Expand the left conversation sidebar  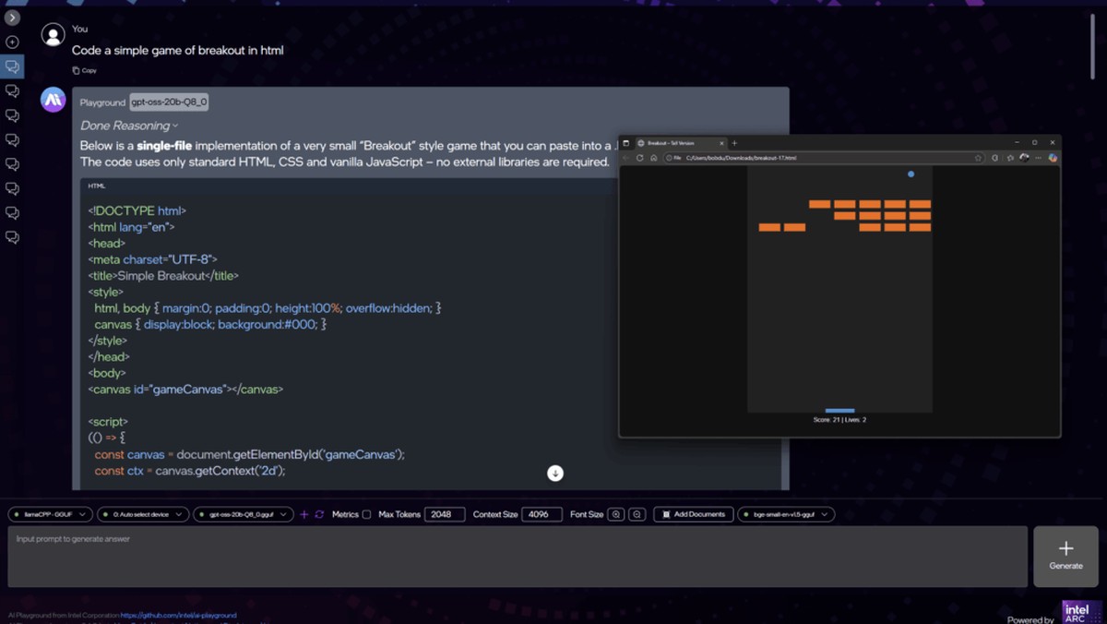12,18
